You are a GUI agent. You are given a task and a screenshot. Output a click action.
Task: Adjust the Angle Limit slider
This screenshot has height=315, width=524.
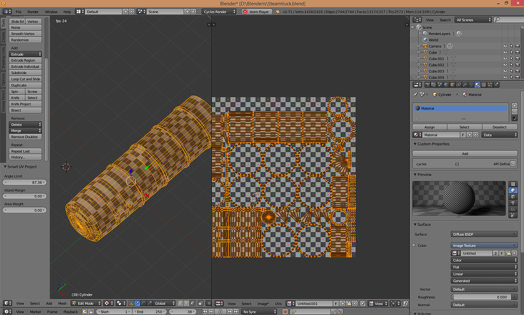coord(25,183)
